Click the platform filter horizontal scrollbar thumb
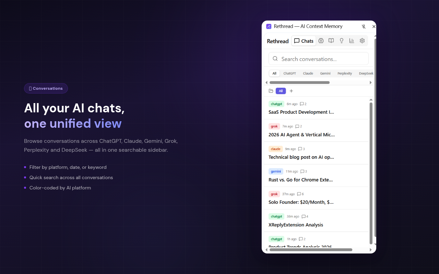Image resolution: width=439 pixels, height=274 pixels. point(299,83)
